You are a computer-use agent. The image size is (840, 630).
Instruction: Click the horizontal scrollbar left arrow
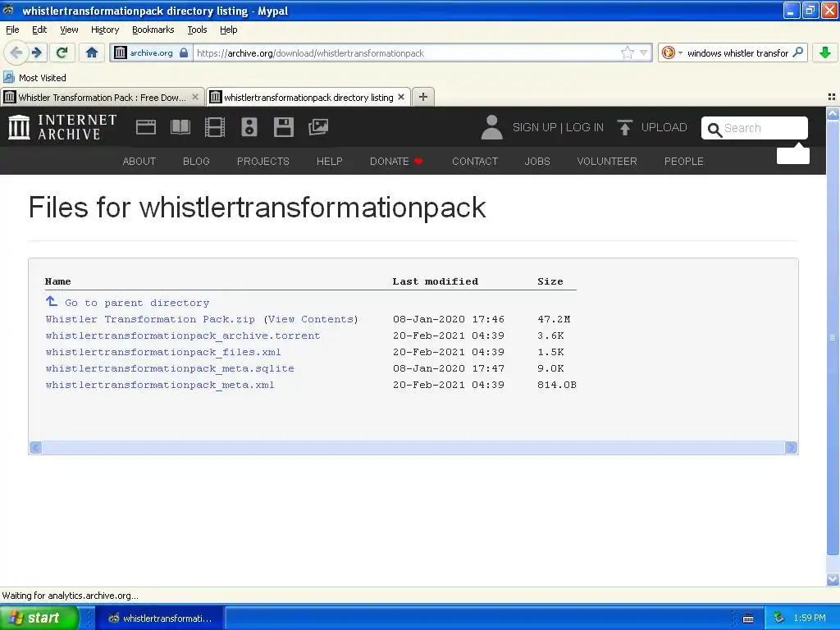pos(36,447)
